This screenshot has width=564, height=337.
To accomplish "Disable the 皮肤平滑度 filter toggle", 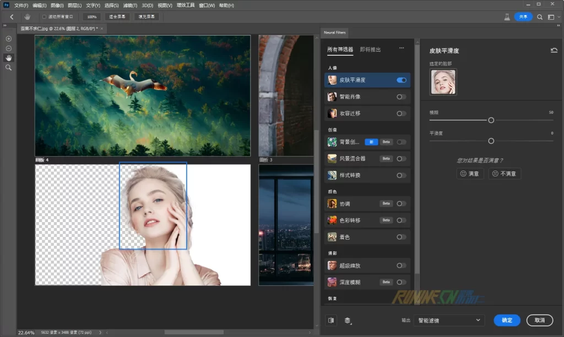I will (402, 80).
